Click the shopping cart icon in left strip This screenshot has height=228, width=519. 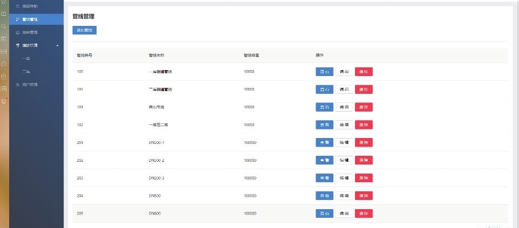[4, 101]
